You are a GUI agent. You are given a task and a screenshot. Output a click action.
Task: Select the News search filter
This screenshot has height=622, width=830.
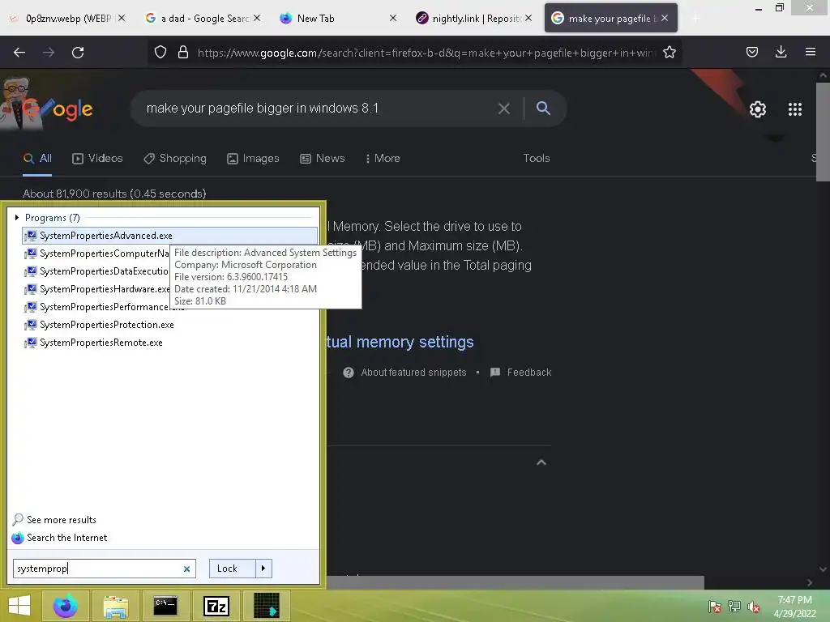[x=323, y=158]
